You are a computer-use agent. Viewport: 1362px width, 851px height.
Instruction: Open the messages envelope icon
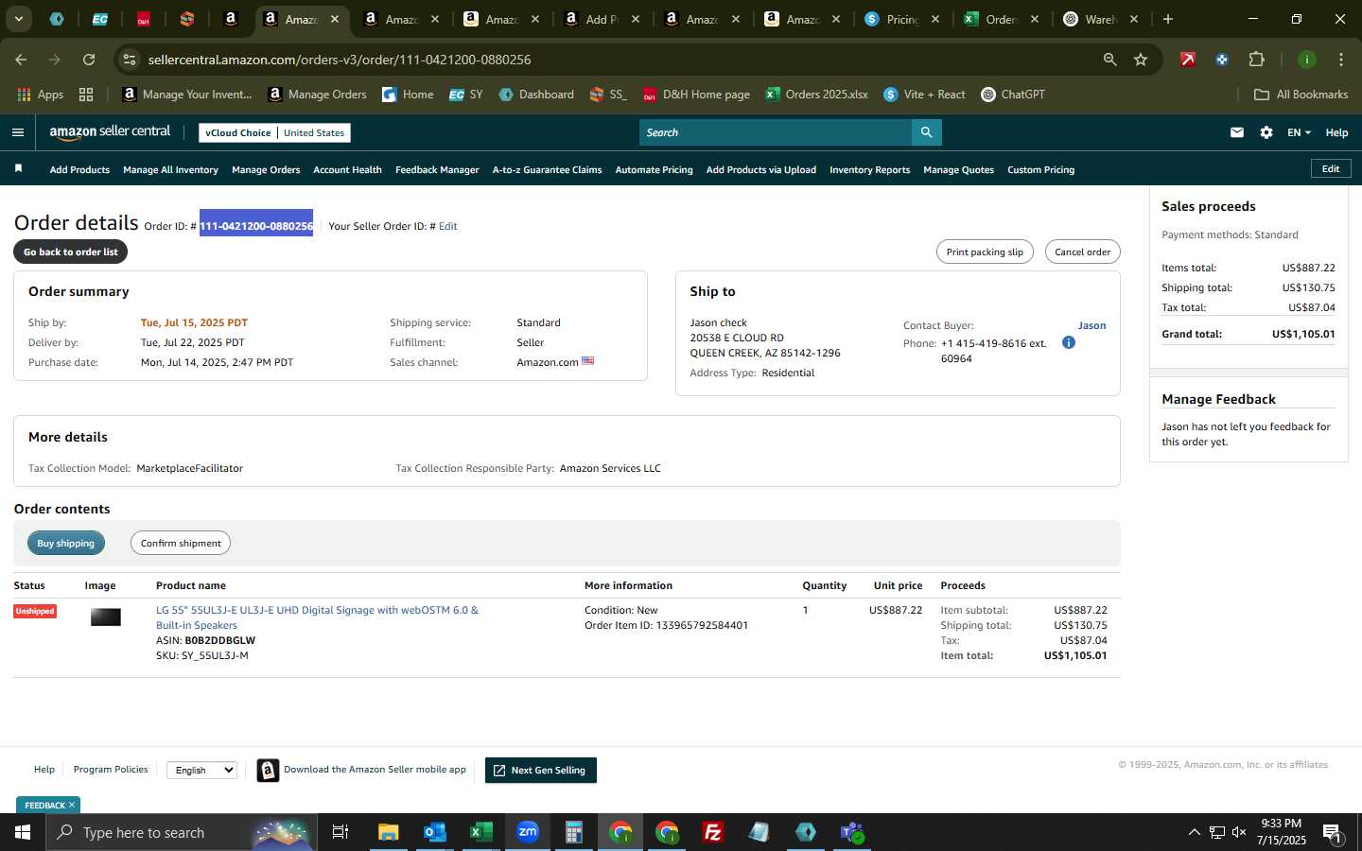[x=1236, y=132]
